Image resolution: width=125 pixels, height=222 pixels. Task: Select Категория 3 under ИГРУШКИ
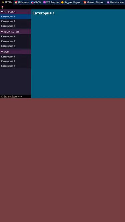tap(16, 26)
